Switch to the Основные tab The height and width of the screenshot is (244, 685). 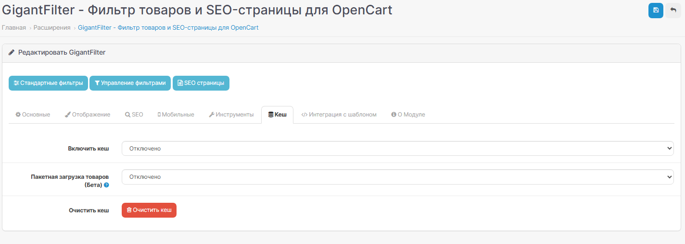(x=33, y=115)
